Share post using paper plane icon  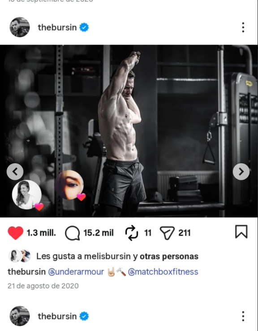point(167,233)
